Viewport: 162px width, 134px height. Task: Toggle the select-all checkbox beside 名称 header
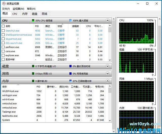pyautogui.click(x=3, y=26)
